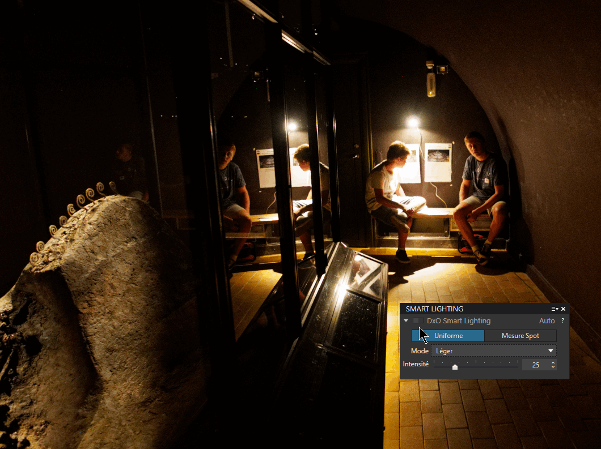Collapse the DxO Smart Lighting section
601x449 pixels.
(x=406, y=321)
